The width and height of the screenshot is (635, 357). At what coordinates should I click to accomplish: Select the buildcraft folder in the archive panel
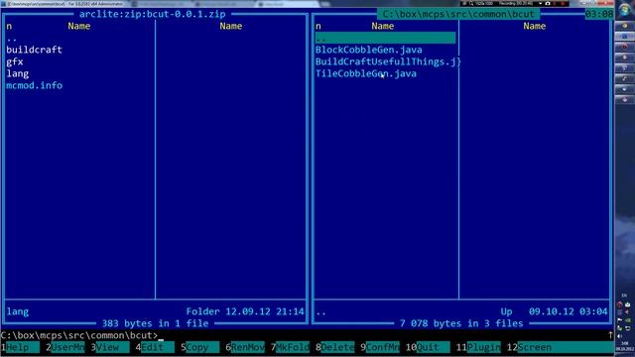coord(34,50)
